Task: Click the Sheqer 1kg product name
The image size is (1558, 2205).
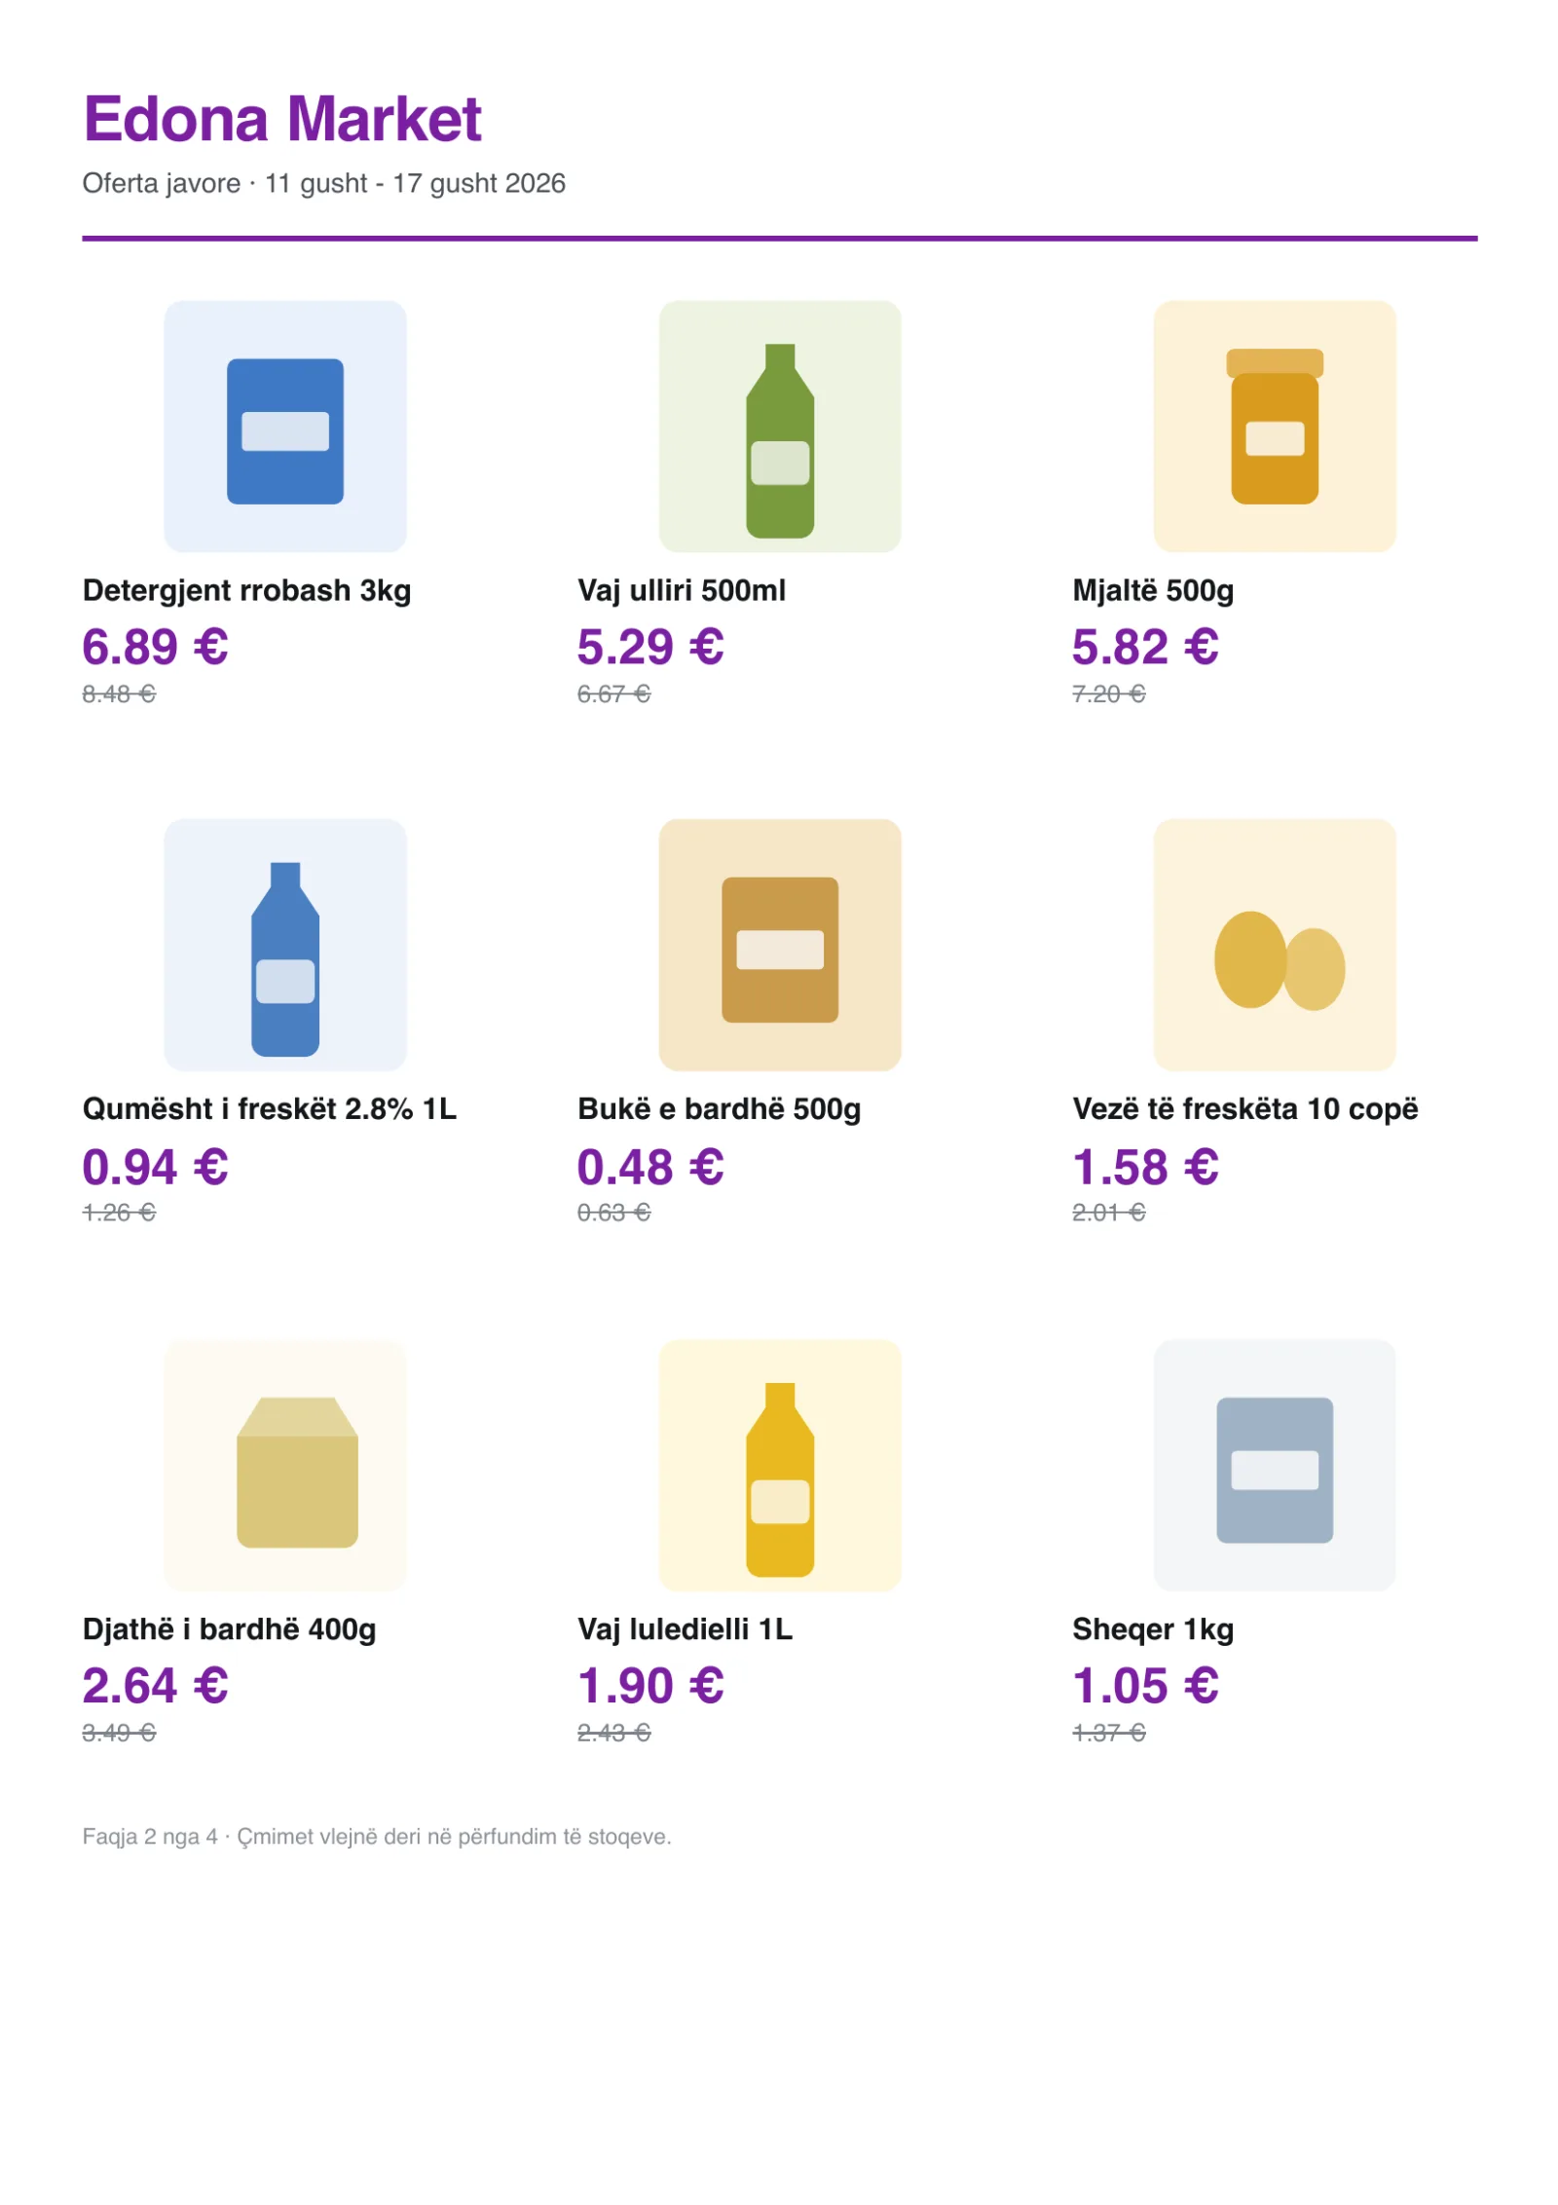Action: [x=1153, y=1628]
